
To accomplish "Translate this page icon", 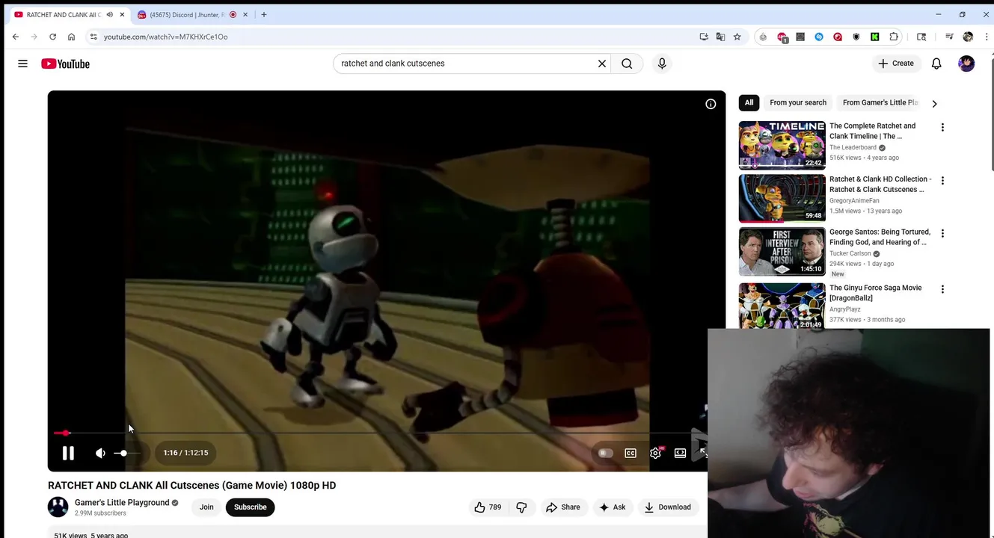I will (x=720, y=37).
